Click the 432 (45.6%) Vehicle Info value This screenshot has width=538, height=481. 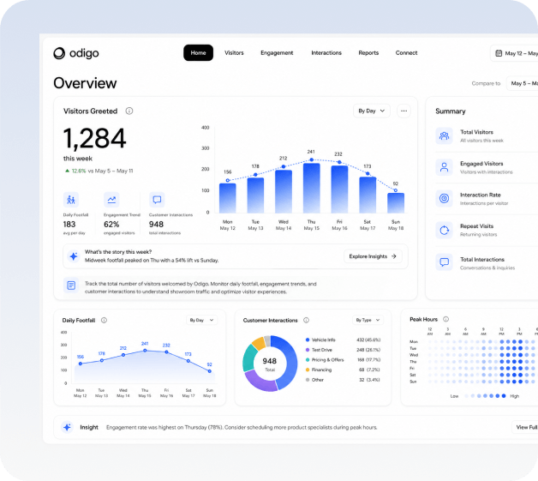(368, 340)
